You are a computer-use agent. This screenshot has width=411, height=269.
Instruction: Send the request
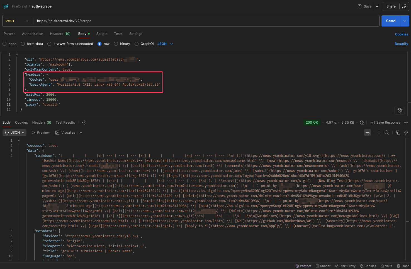pos(391,21)
